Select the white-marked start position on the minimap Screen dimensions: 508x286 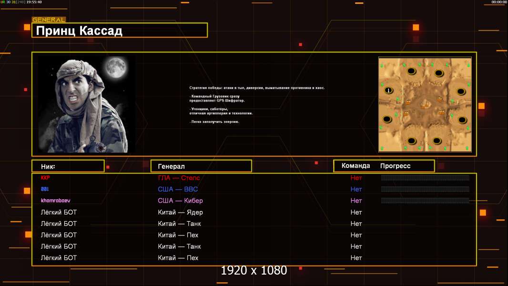click(388, 91)
